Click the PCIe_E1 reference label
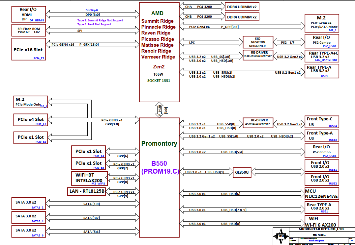 coord(39,58)
